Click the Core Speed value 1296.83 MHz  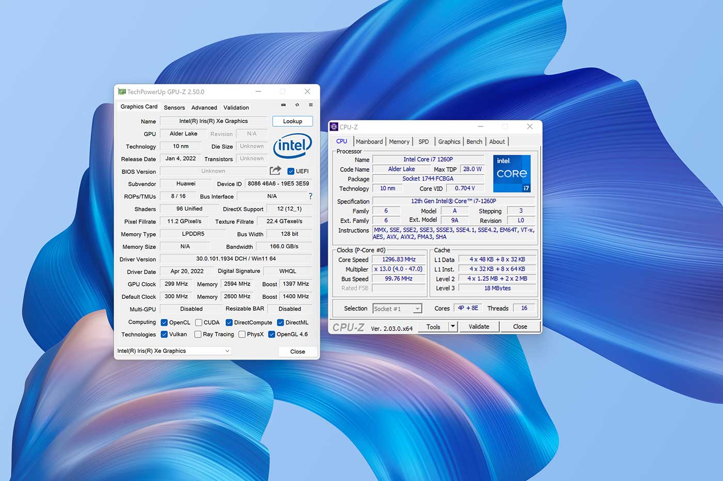pos(399,260)
